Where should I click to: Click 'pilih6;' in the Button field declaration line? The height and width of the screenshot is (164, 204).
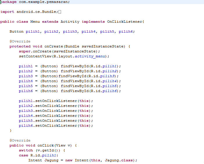coord(127,31)
